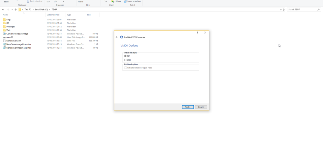Select the IDE virtual disk type

[x=125, y=56]
